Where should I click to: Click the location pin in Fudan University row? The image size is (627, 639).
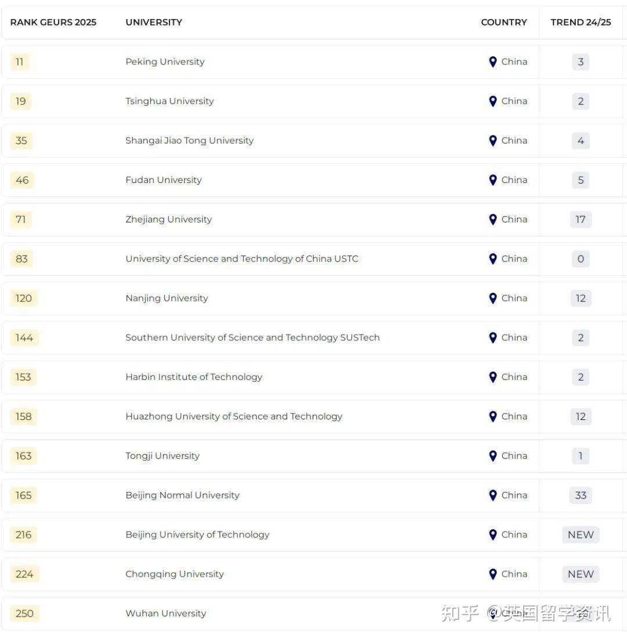click(493, 180)
